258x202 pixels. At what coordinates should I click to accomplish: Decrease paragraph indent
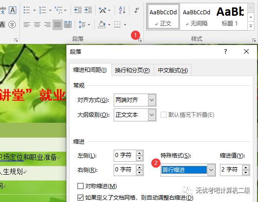[x=78, y=10]
